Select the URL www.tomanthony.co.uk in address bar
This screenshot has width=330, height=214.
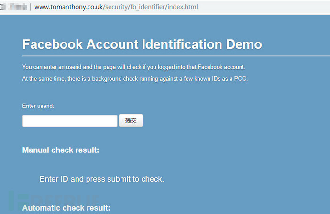[x=116, y=7]
